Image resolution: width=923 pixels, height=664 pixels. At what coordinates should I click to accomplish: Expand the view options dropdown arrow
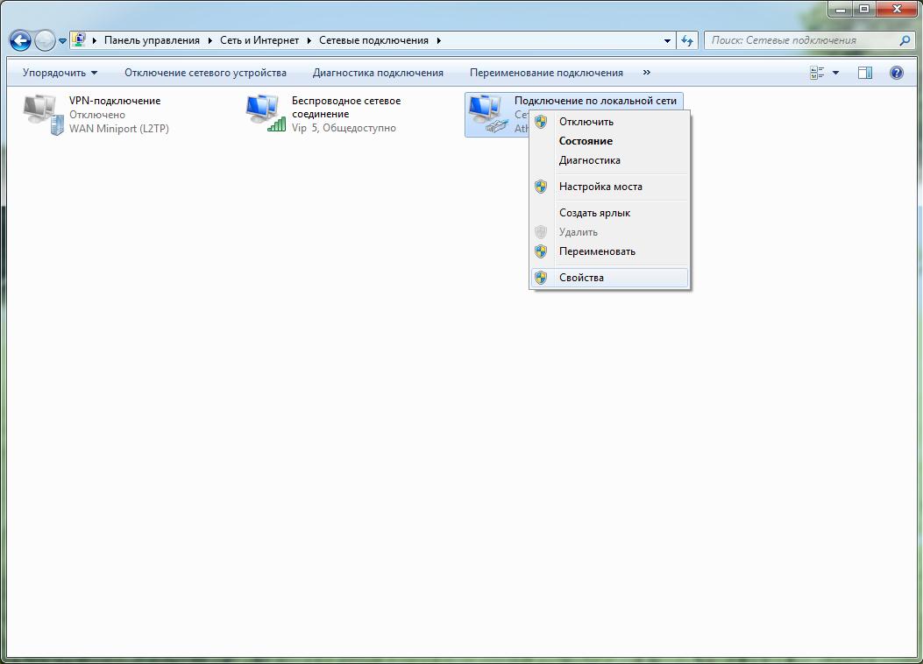click(x=835, y=73)
